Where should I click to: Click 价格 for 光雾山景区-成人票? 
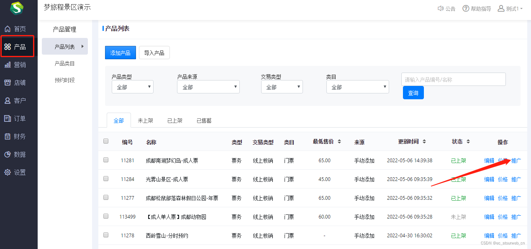point(503,179)
